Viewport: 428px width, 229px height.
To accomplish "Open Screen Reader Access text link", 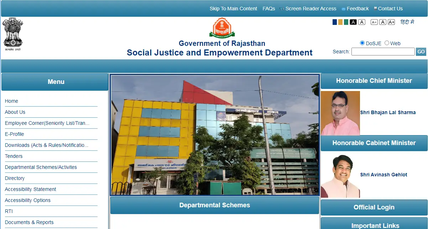I will (x=311, y=9).
